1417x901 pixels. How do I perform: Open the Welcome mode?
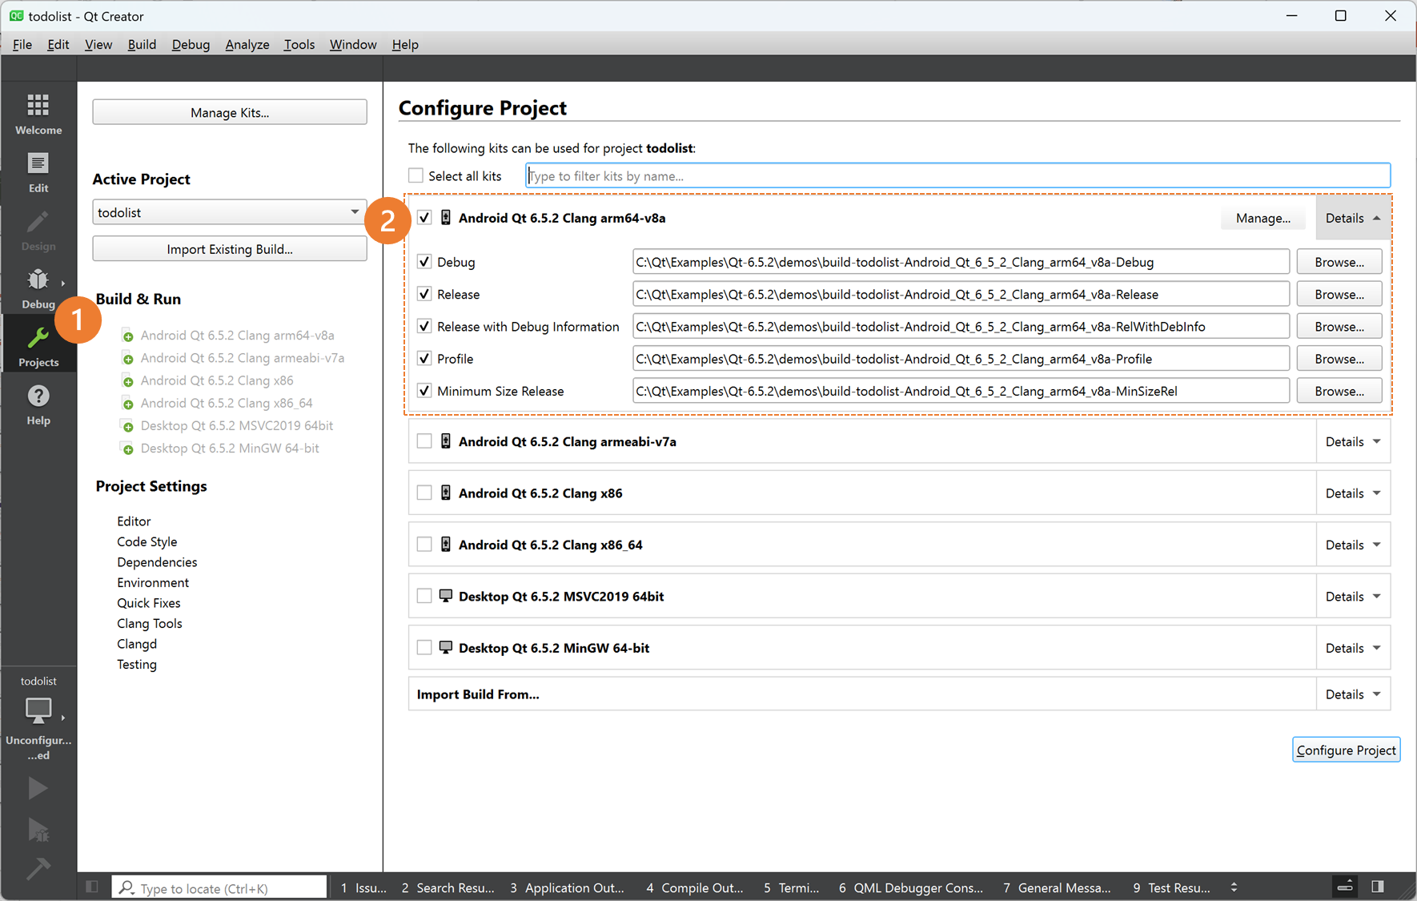(x=38, y=113)
